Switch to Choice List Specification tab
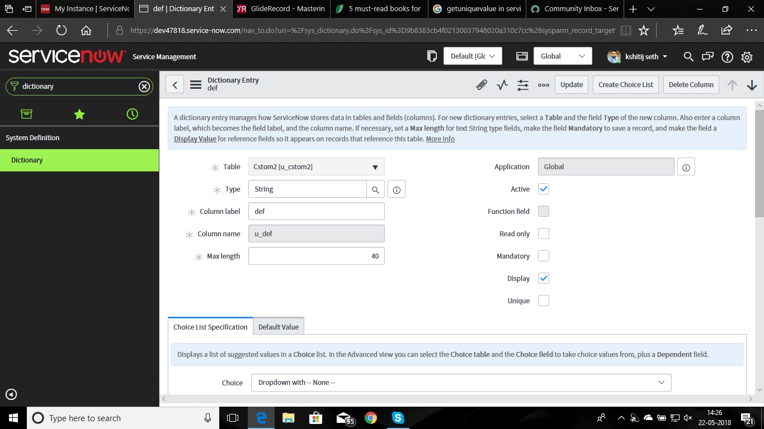The height and width of the screenshot is (429, 764). coord(210,327)
